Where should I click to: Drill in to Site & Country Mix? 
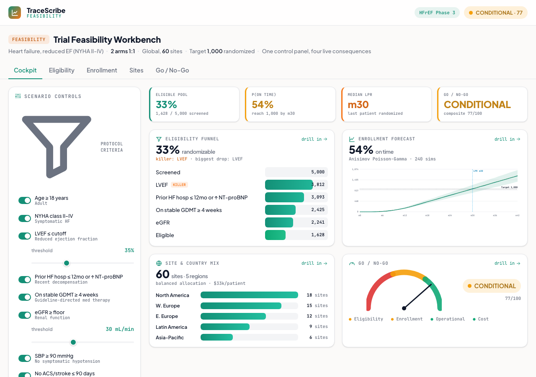(x=314, y=263)
